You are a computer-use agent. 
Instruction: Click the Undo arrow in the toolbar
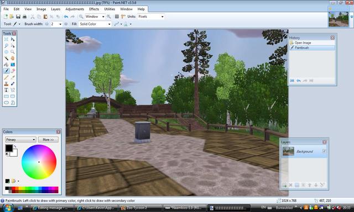pyautogui.click(x=66, y=17)
